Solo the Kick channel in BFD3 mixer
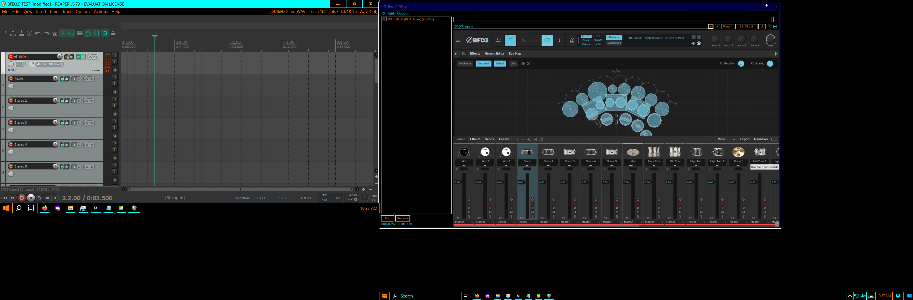Viewport: 913px width, 300px height. click(469, 216)
